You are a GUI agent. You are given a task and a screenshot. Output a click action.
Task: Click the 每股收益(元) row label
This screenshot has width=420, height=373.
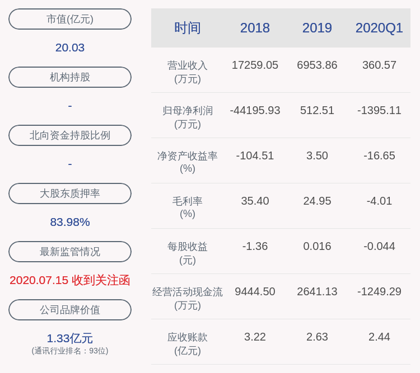[187, 253]
